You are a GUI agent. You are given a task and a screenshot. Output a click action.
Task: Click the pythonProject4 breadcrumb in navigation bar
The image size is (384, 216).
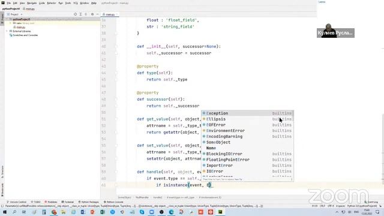11,8
